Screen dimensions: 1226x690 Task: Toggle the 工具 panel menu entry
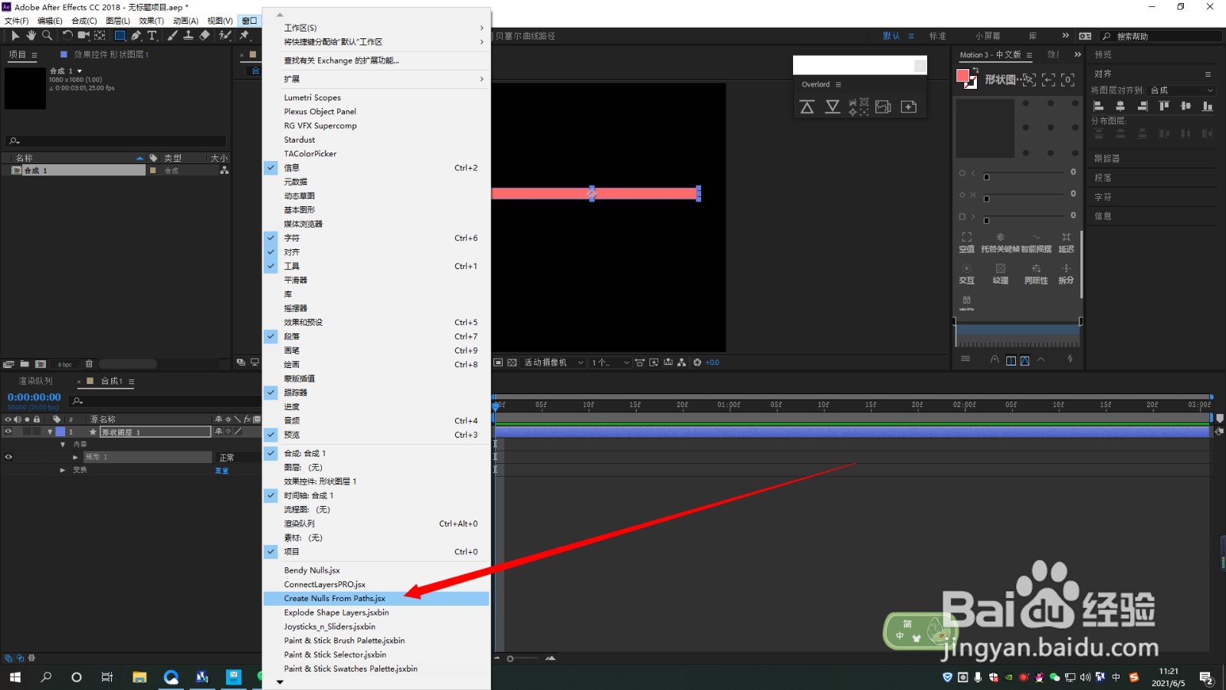tap(376, 266)
